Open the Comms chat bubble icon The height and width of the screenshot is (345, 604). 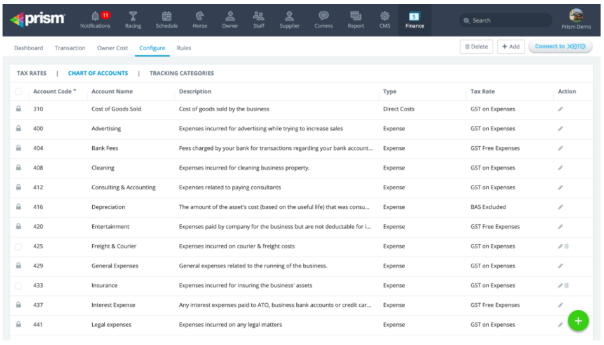[x=323, y=16]
